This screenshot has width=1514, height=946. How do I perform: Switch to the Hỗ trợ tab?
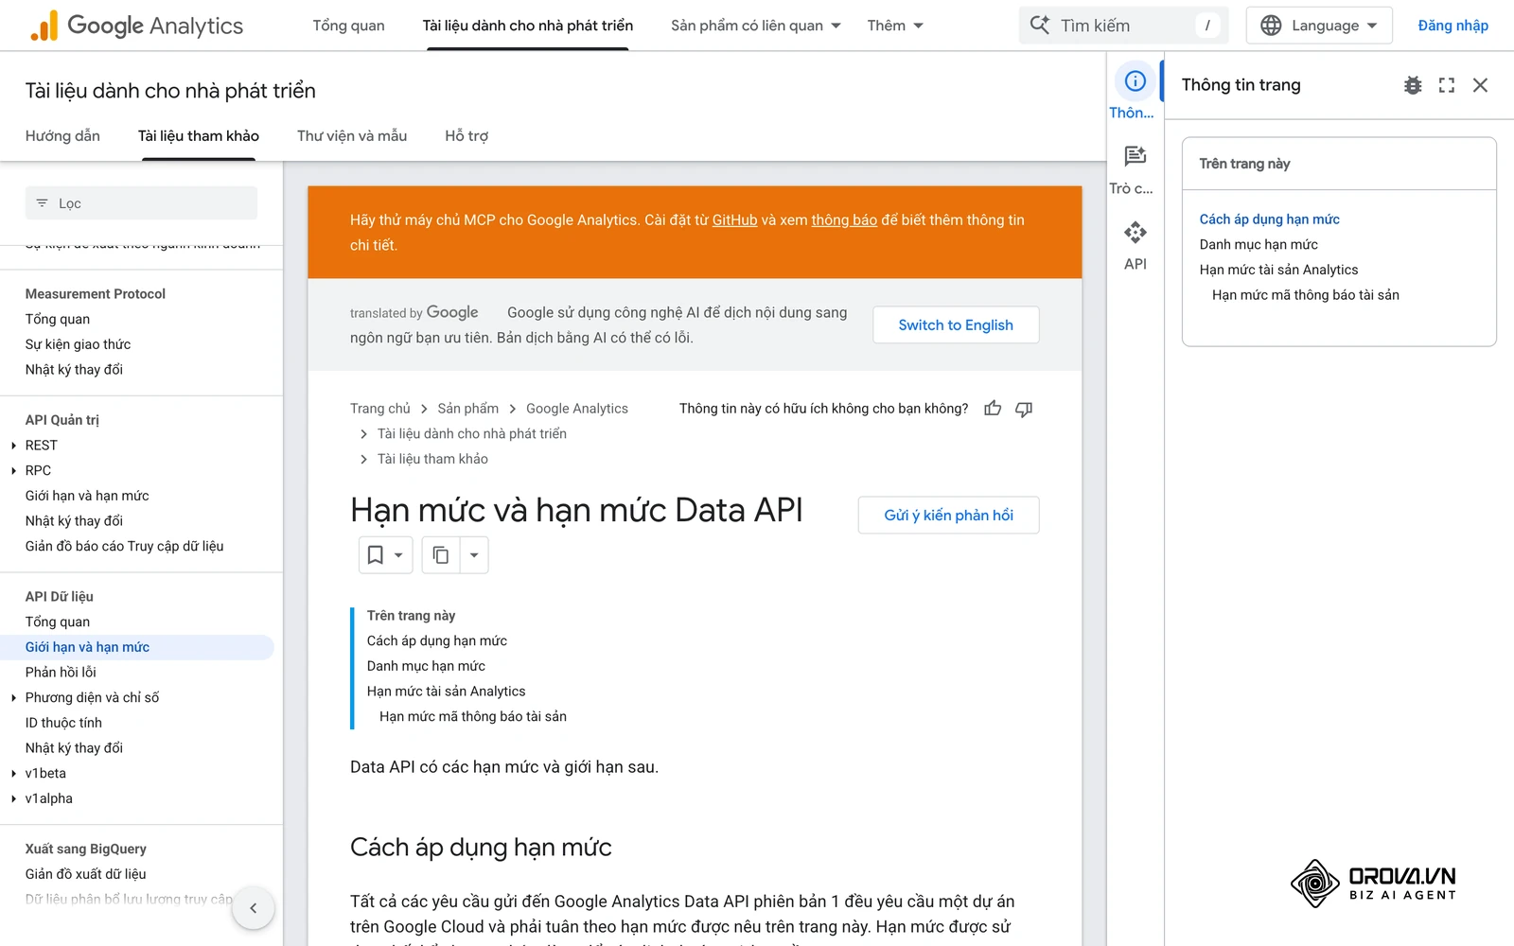coord(467,136)
